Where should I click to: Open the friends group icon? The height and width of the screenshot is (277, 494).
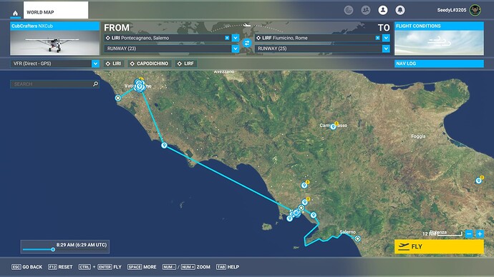coord(366,11)
